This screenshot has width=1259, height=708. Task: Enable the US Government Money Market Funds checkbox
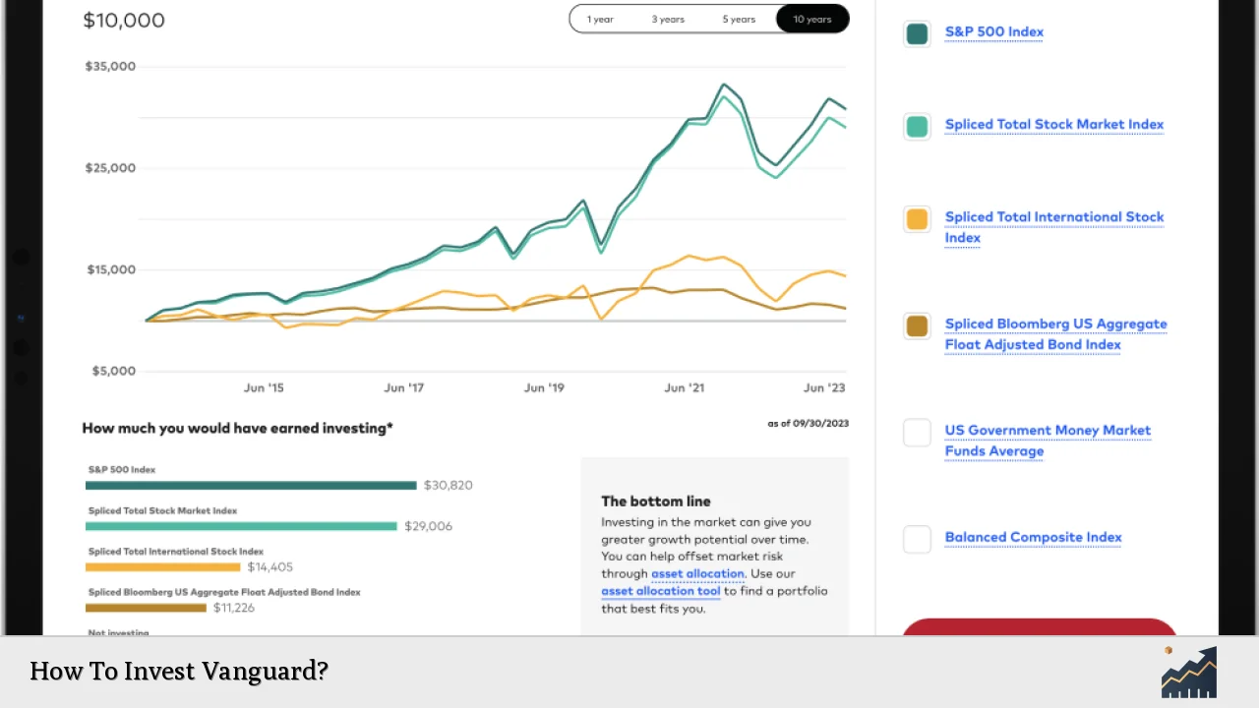917,433
